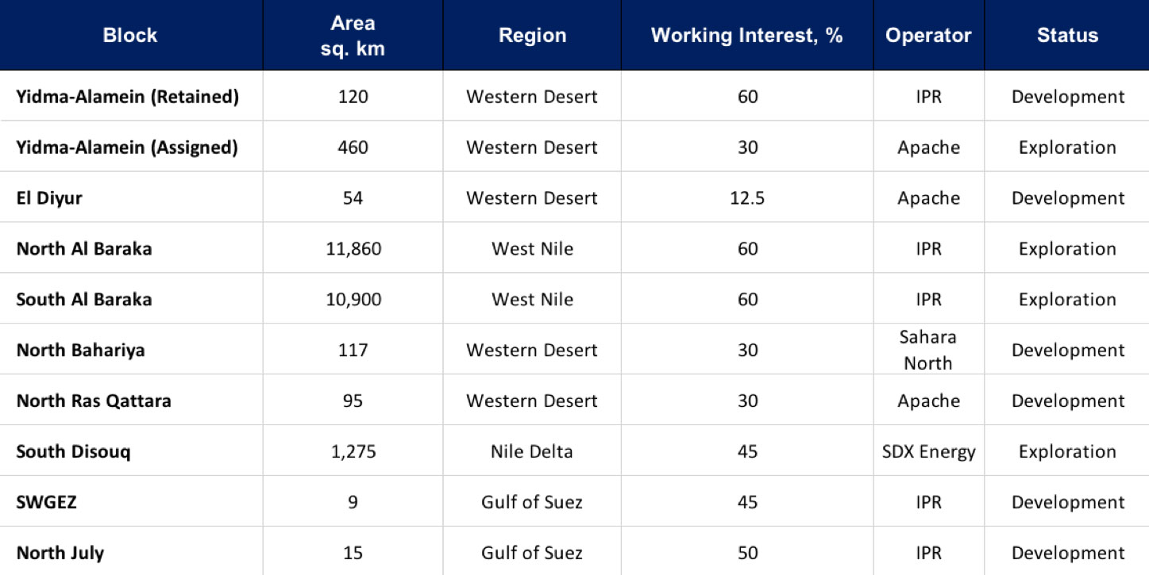This screenshot has width=1149, height=575.
Task: Click the North Ras Qattara row label
Action: pyautogui.click(x=94, y=401)
